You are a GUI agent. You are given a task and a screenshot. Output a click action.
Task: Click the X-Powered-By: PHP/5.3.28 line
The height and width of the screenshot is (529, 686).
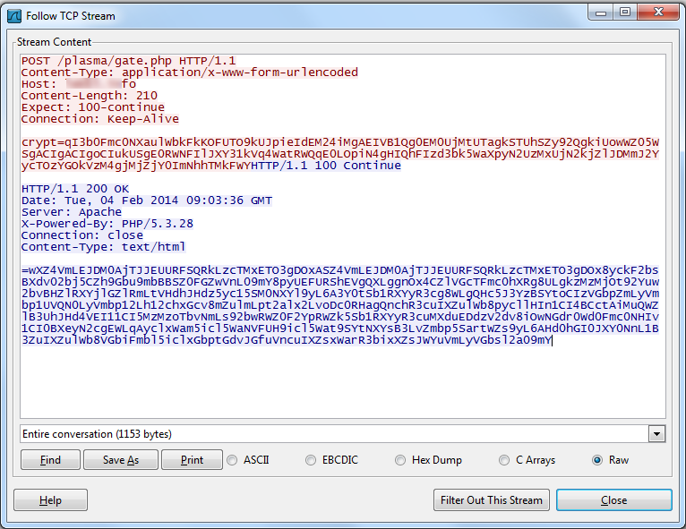[x=107, y=223]
